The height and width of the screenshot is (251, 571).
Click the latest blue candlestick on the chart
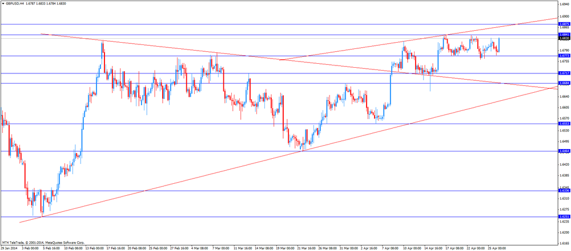click(x=499, y=44)
